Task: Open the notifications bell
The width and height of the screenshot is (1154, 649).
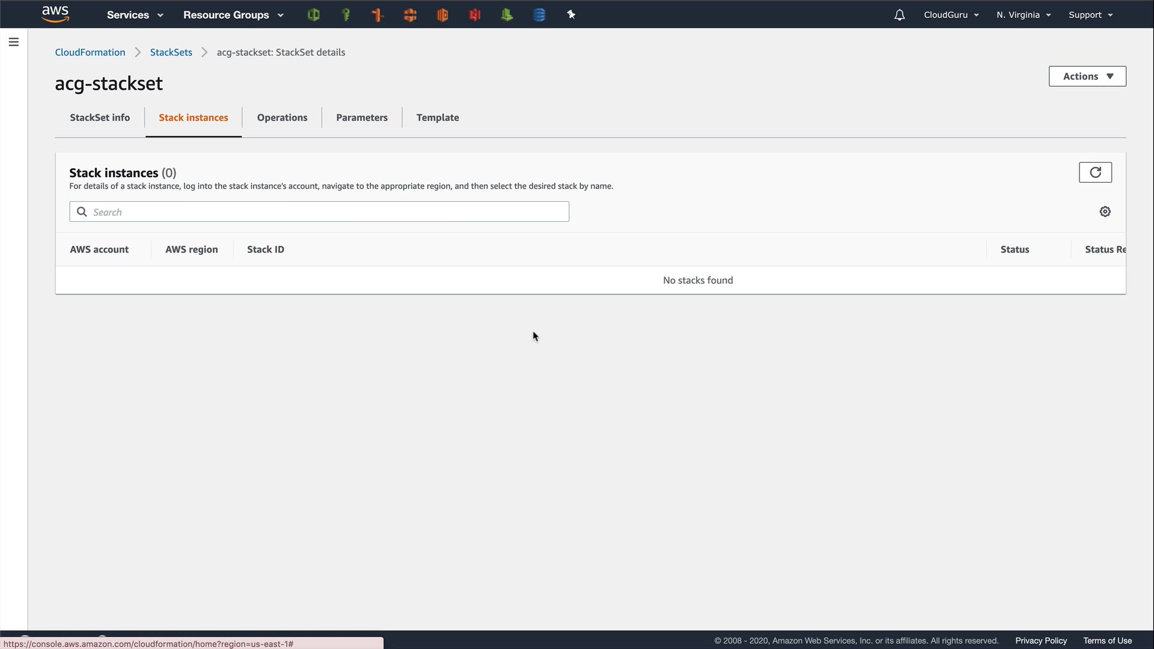Action: coord(899,15)
